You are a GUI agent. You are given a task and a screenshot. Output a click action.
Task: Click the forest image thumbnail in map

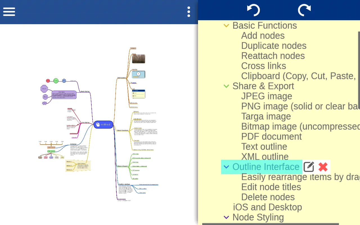(138, 59)
